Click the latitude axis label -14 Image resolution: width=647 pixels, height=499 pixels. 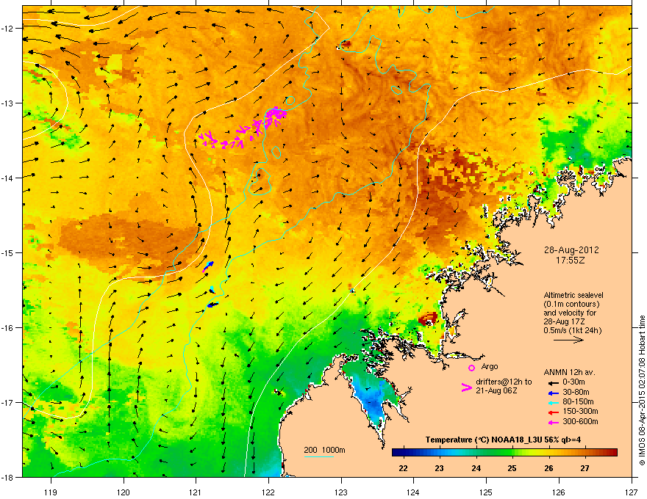pyautogui.click(x=7, y=178)
